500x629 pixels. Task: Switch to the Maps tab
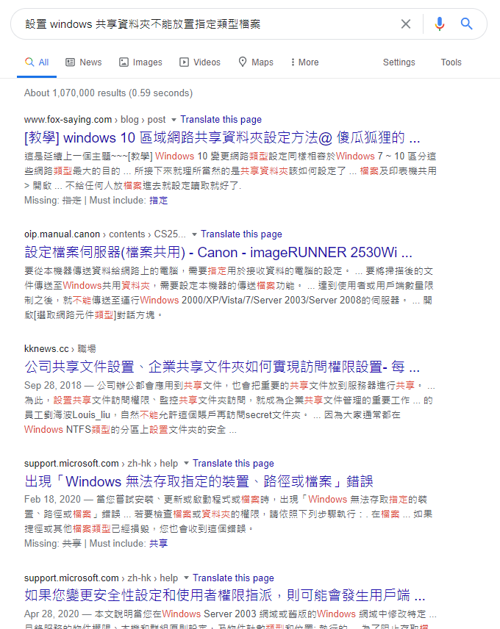coord(256,62)
